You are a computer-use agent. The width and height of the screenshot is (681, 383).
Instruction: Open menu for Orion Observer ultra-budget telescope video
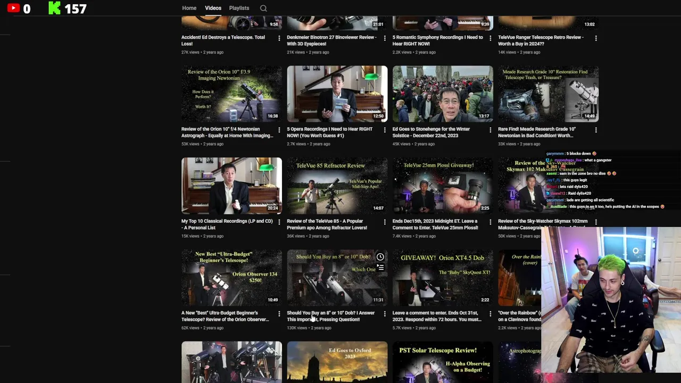(279, 314)
